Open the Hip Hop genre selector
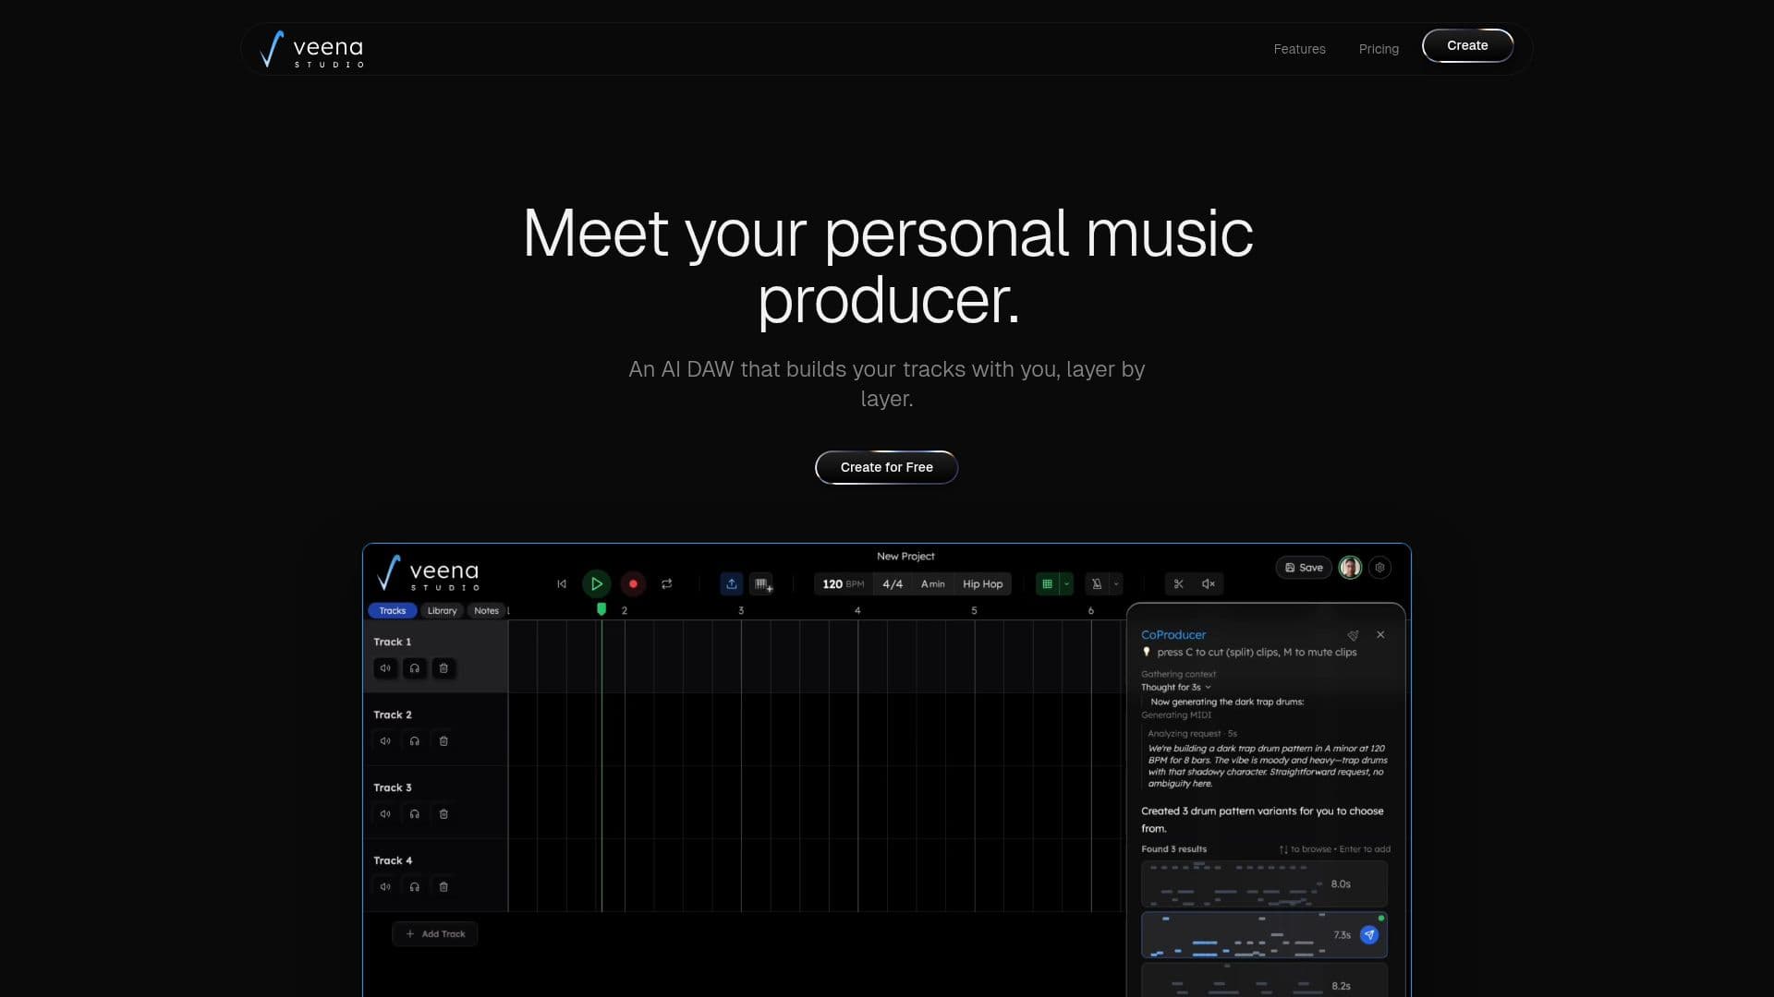Image resolution: width=1774 pixels, height=997 pixels. 982,584
